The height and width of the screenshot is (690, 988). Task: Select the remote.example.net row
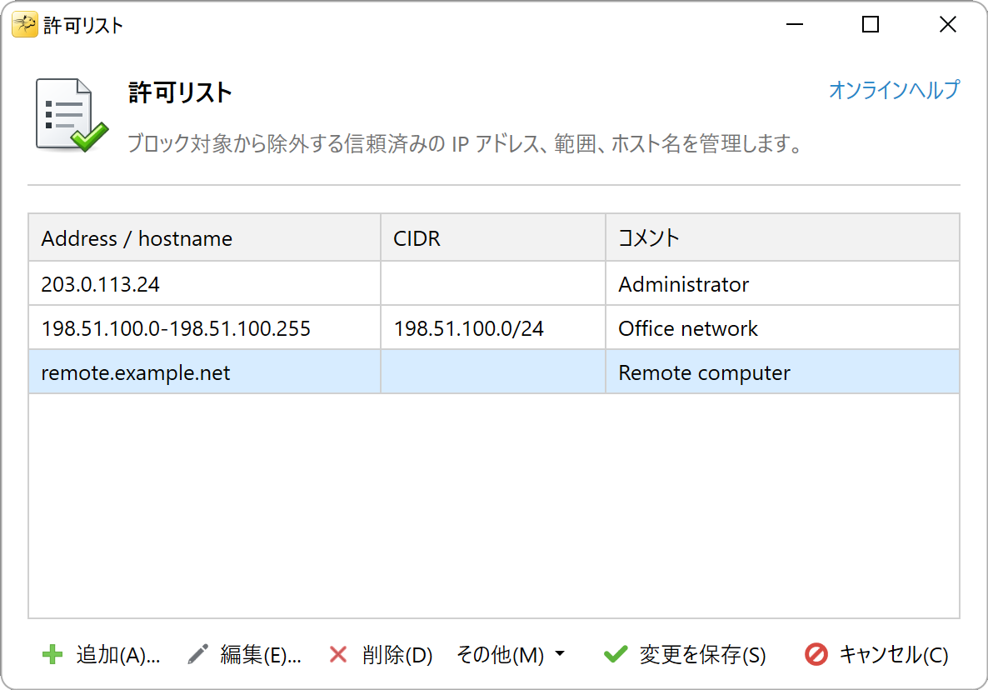point(494,372)
